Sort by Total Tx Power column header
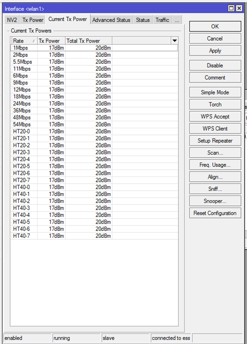 [x=89, y=41]
